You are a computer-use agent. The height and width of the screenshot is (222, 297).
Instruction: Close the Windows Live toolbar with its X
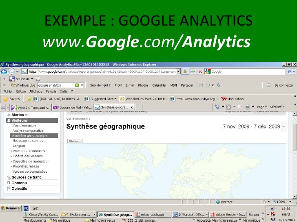coord(4,85)
